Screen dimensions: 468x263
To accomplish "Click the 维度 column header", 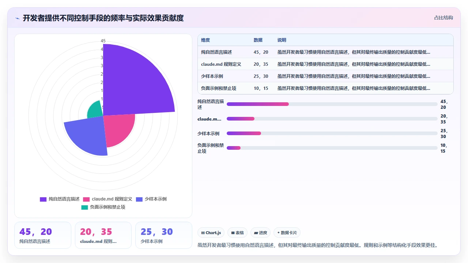I will coord(205,40).
